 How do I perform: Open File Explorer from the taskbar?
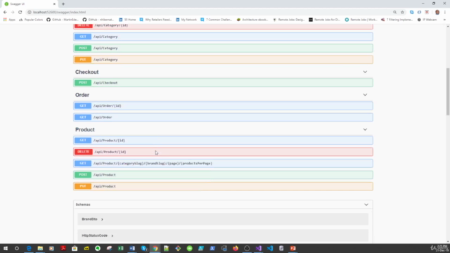[x=40, y=248]
